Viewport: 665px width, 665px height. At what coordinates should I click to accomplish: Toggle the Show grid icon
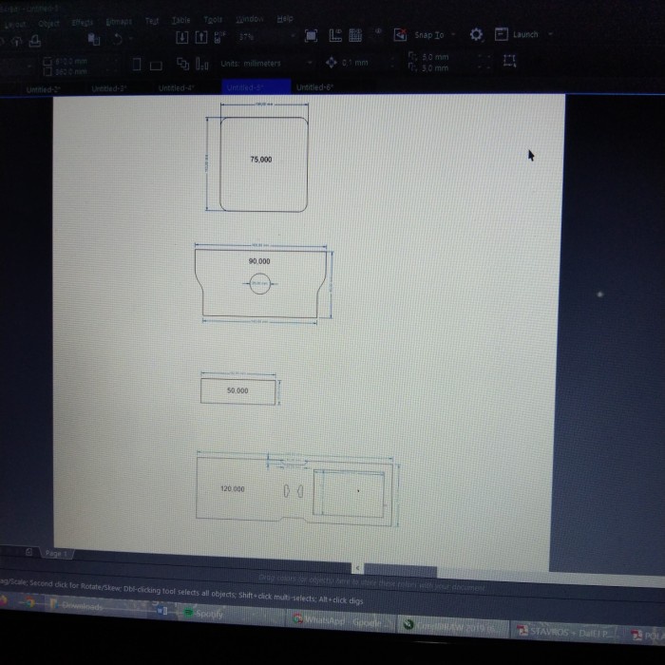(354, 35)
